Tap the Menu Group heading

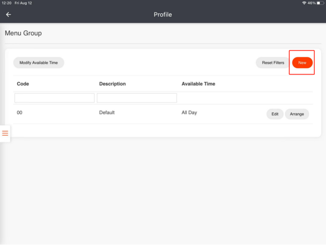pos(23,33)
